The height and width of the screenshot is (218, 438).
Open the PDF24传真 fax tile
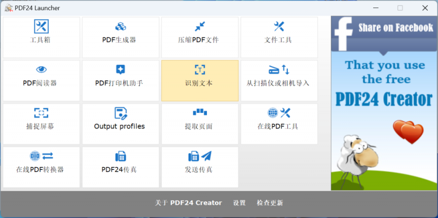coord(120,167)
